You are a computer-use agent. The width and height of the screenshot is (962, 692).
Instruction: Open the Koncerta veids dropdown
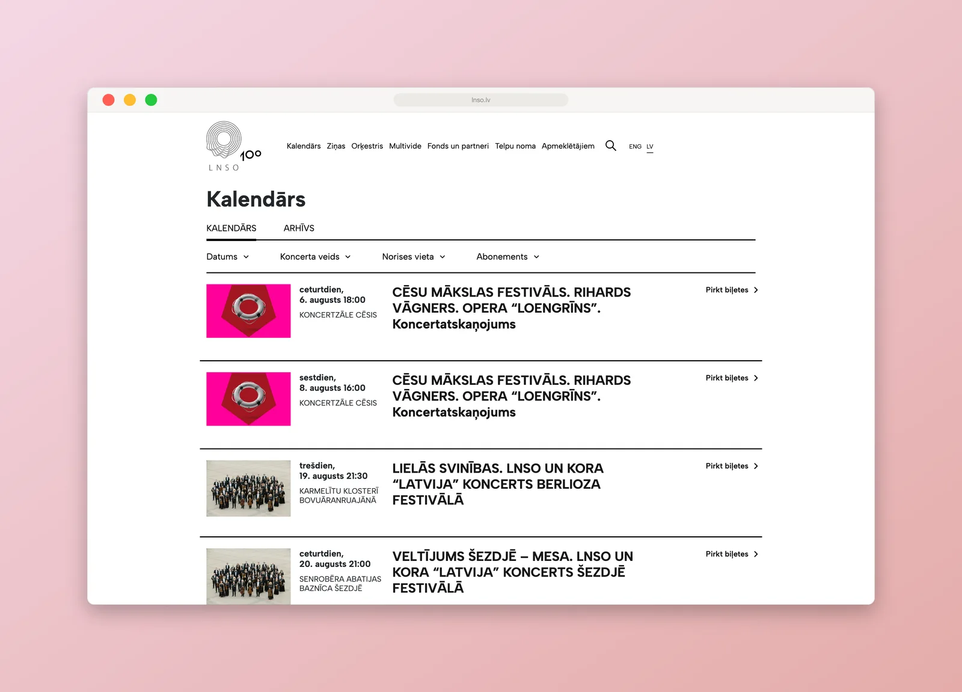tap(315, 257)
